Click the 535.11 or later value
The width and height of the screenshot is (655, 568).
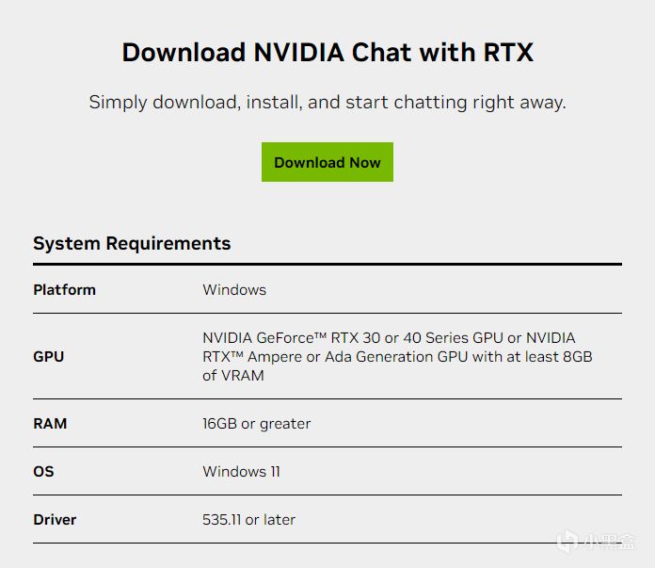pyautogui.click(x=248, y=519)
